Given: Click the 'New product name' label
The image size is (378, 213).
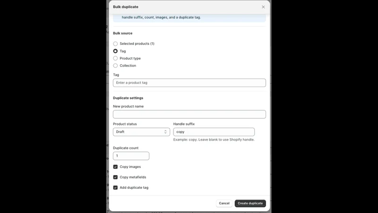Looking at the screenshot, I should pos(128,106).
